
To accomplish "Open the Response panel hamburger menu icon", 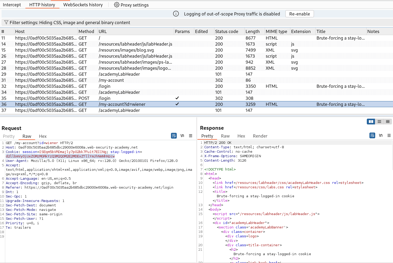I will pos(389,135).
